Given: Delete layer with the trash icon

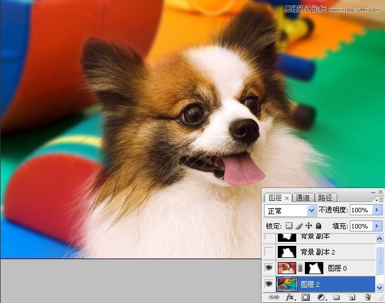Looking at the screenshot, I should click(x=368, y=297).
